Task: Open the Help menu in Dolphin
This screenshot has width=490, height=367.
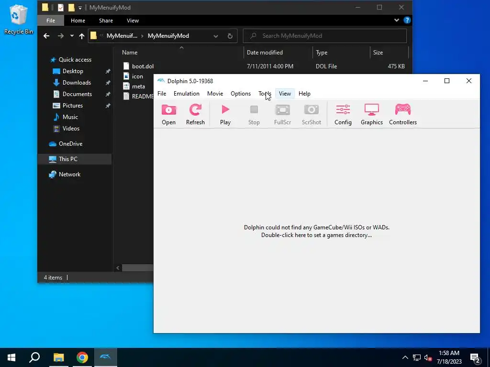Action: [304, 94]
